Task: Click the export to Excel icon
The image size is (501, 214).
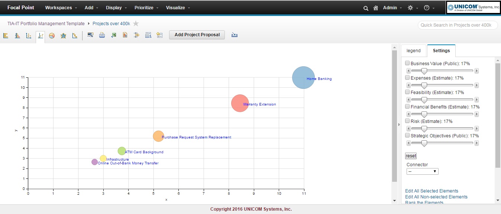Action: click(x=114, y=35)
